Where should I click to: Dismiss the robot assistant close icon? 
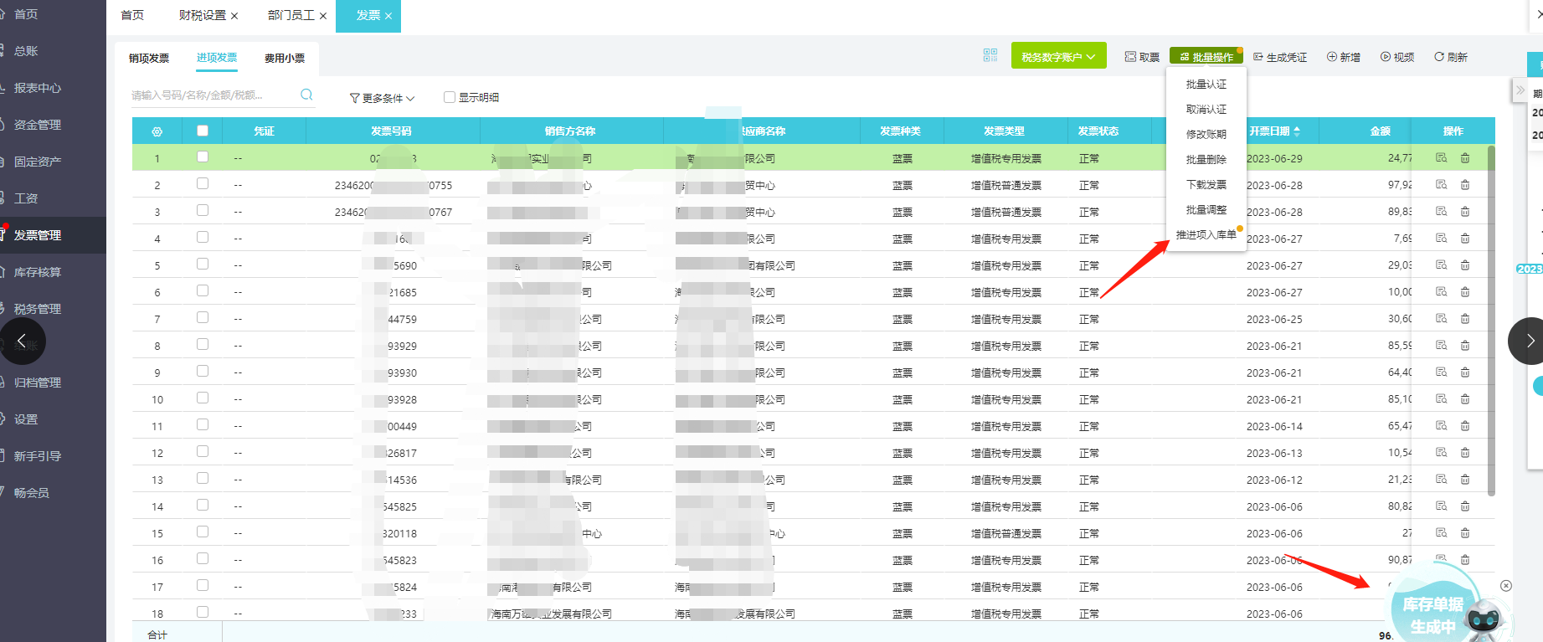[x=1506, y=586]
